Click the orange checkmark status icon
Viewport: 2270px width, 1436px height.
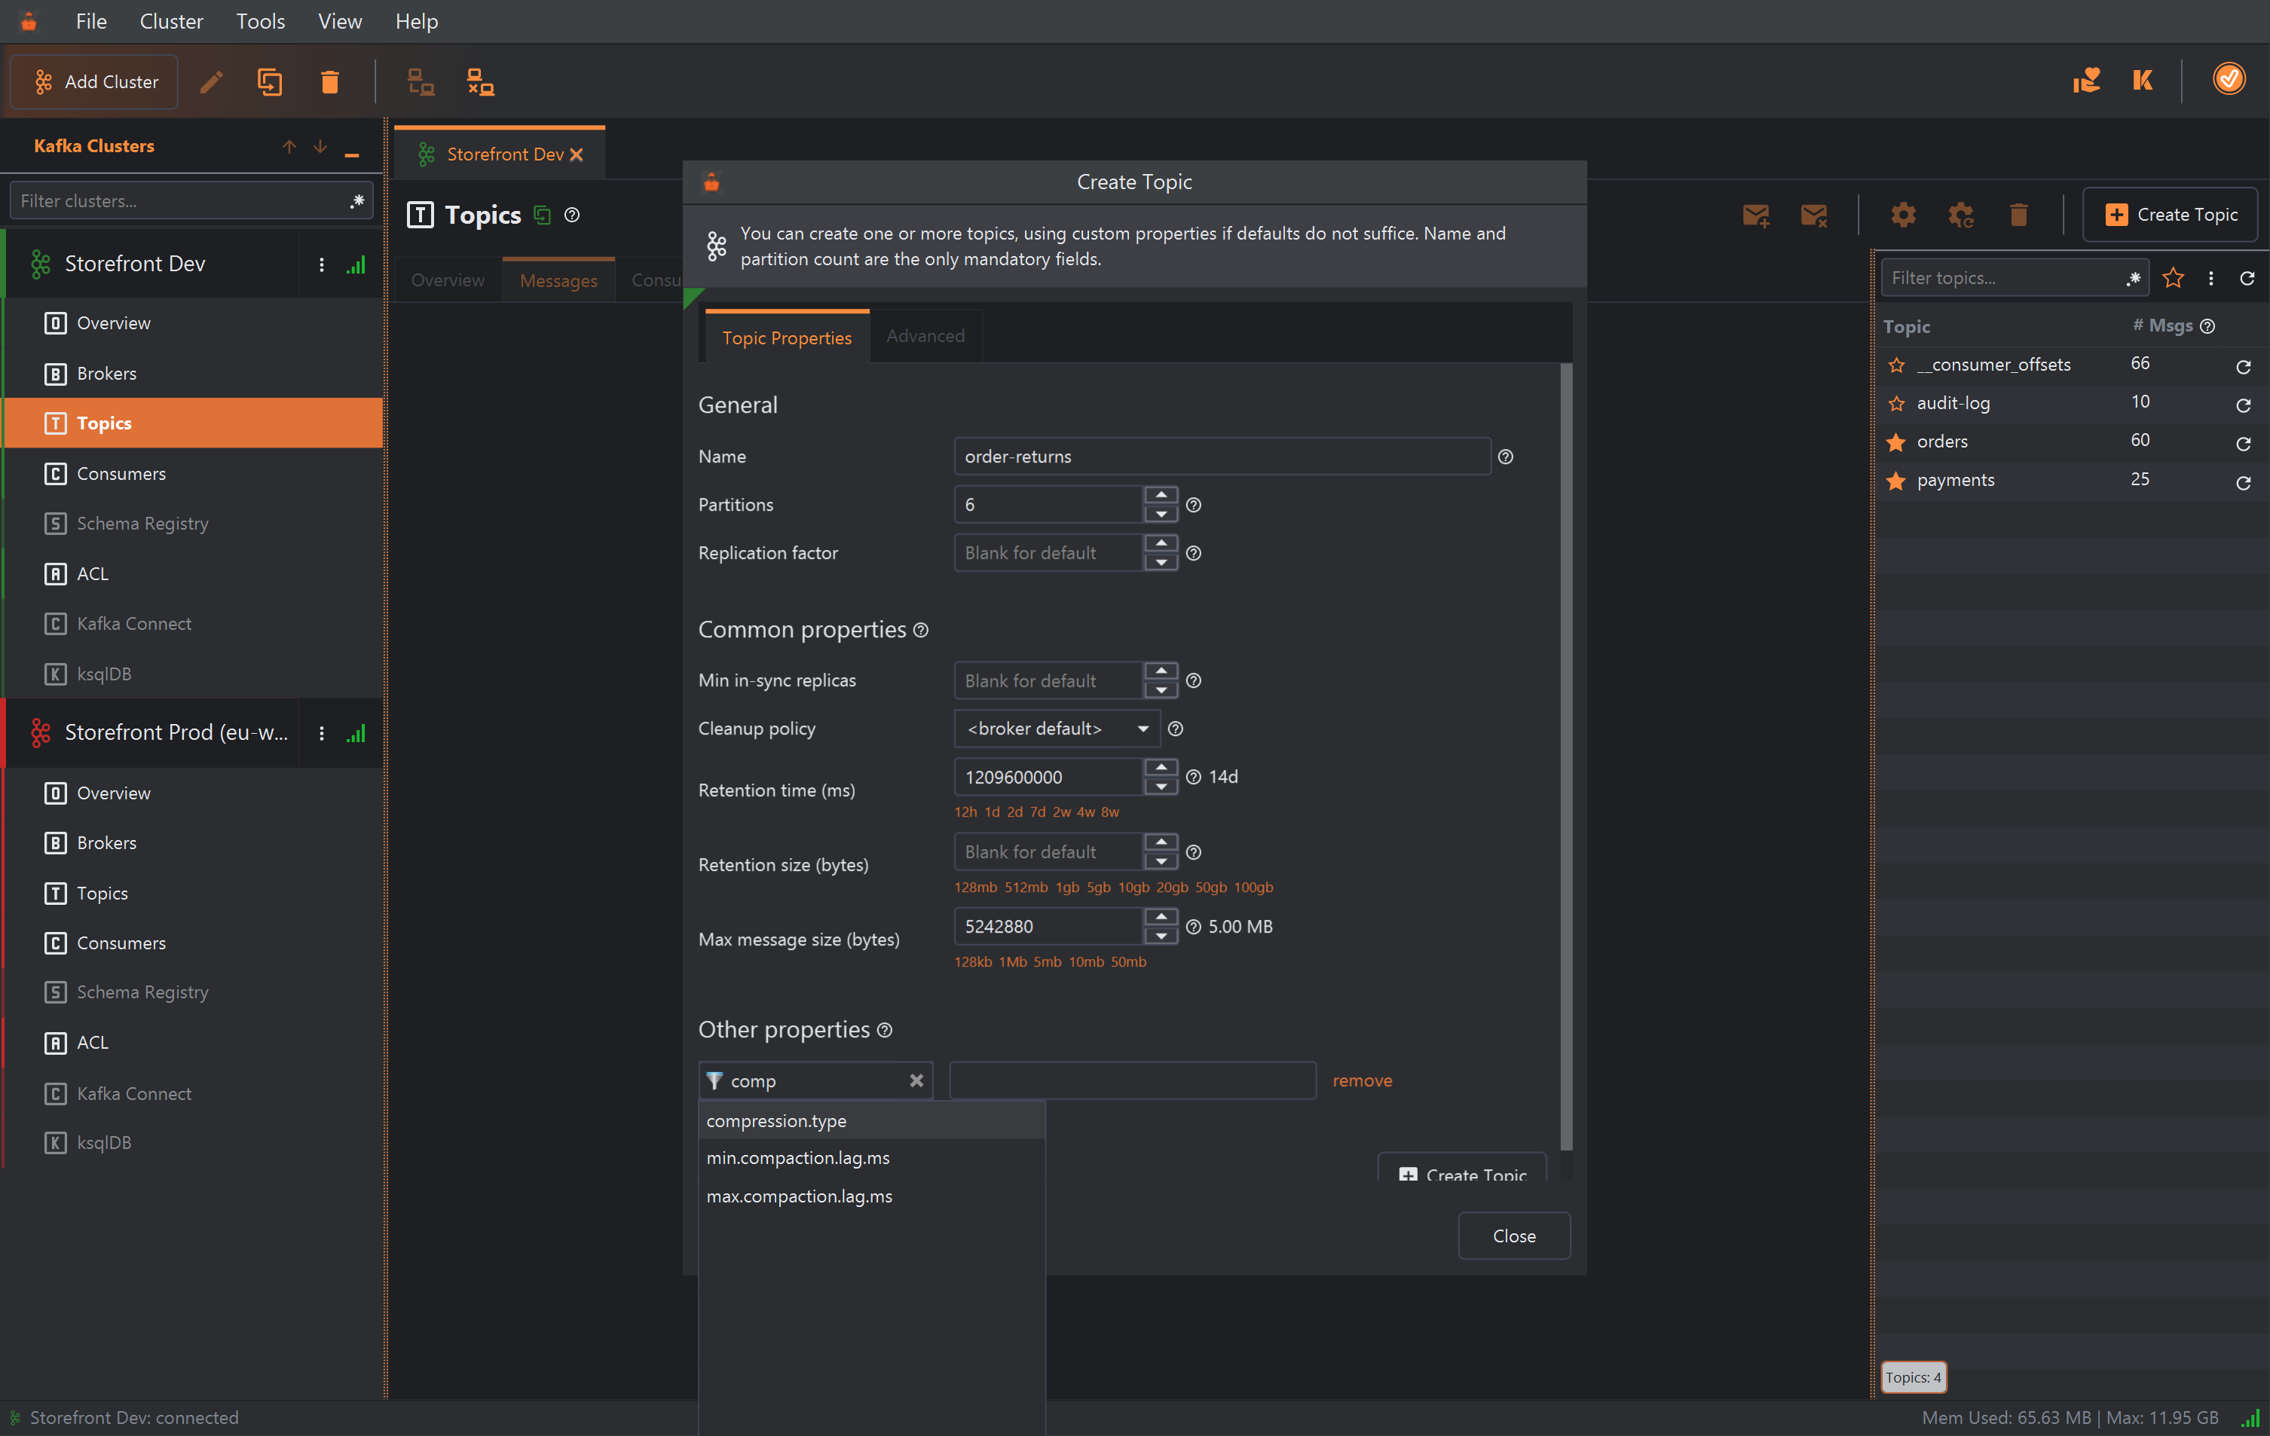[2229, 79]
